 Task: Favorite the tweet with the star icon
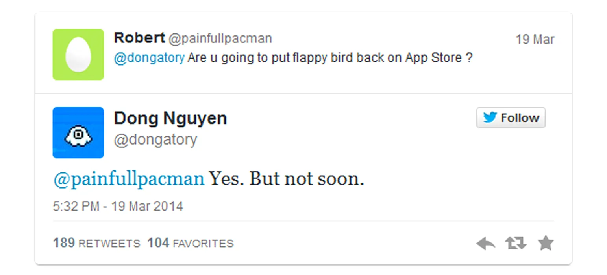click(x=546, y=244)
